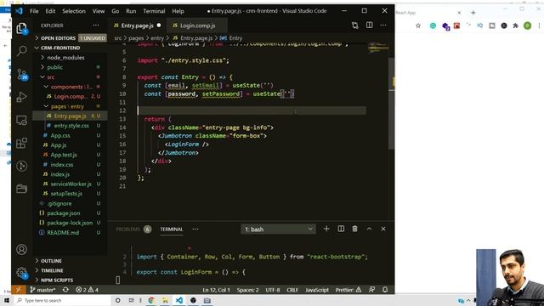
Task: Open the Selection menu
Action: pyautogui.click(x=74, y=11)
